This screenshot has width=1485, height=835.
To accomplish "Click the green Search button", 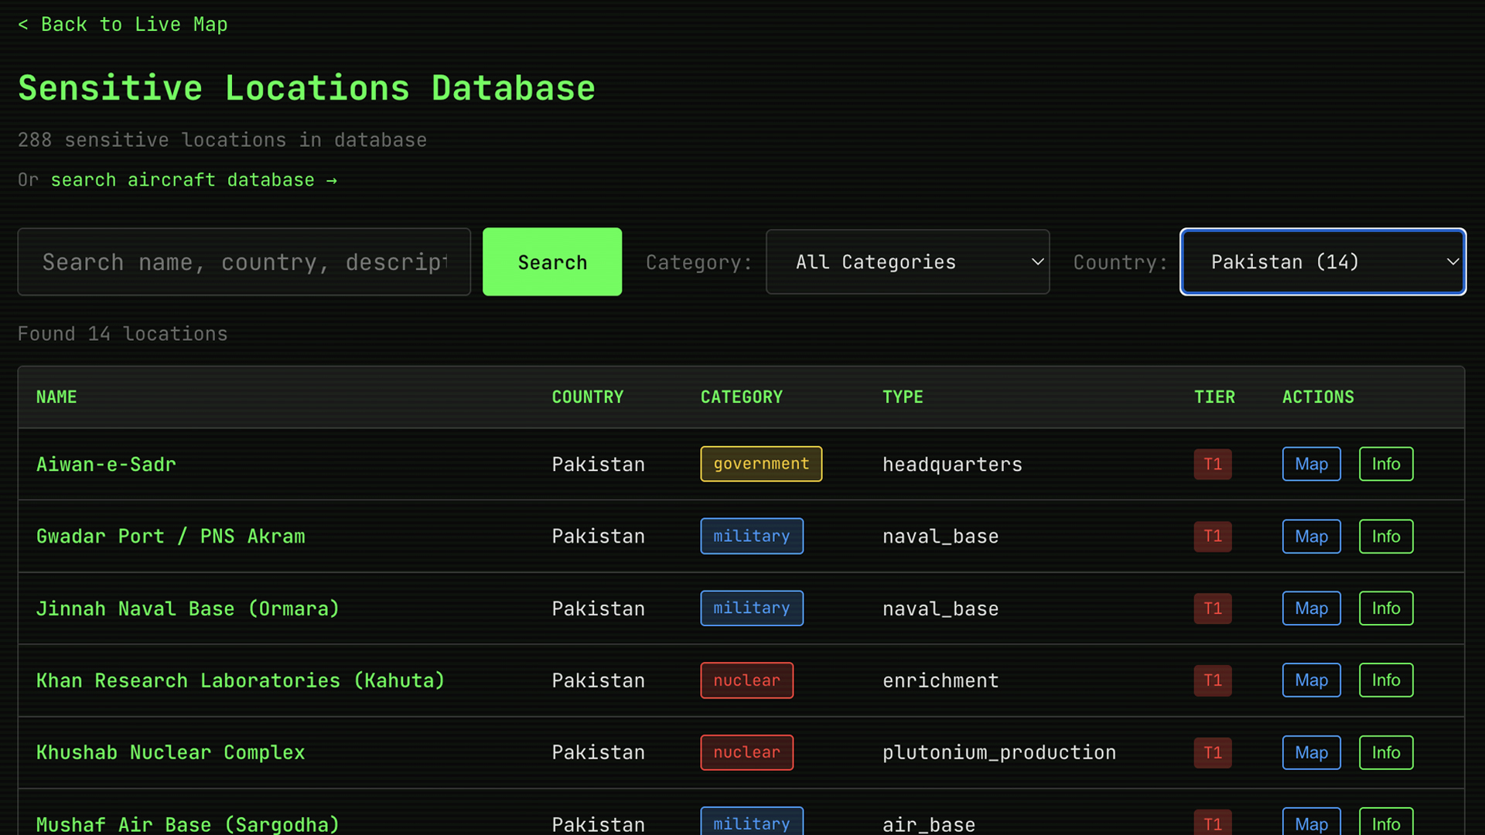I will click(551, 261).
